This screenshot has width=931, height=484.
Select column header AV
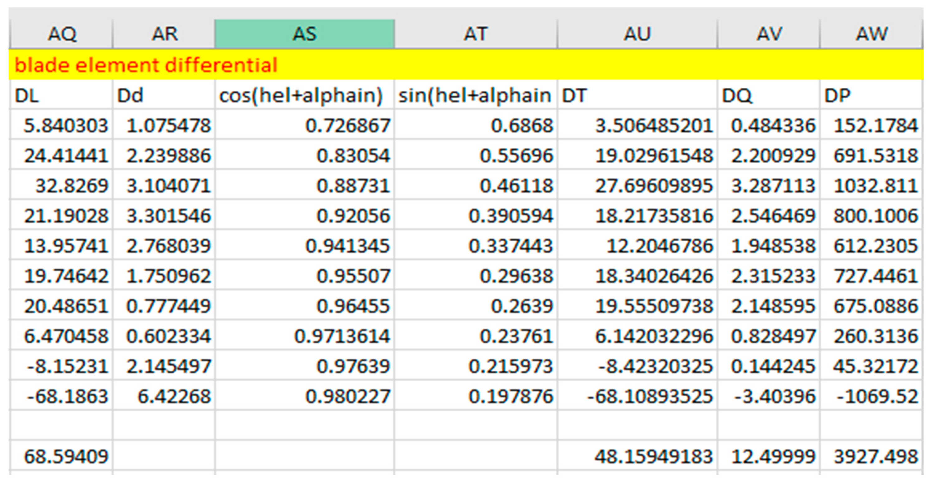(769, 34)
